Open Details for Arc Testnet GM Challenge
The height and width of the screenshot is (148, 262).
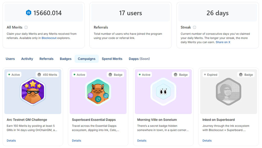coord(11,141)
